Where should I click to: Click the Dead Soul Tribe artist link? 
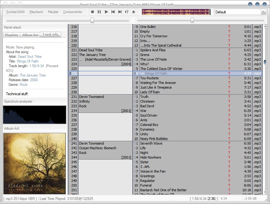[x=30, y=57]
